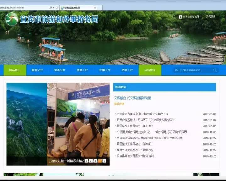Open the 政务公开 navigation item
226x181 pixels.
click(37, 70)
